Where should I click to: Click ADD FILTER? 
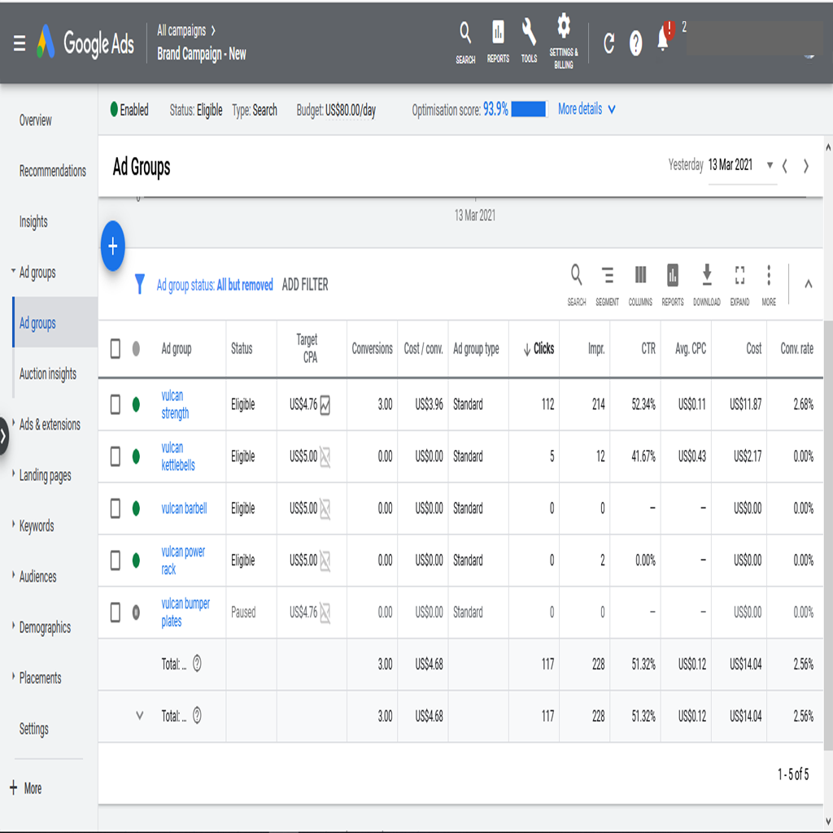pos(305,285)
